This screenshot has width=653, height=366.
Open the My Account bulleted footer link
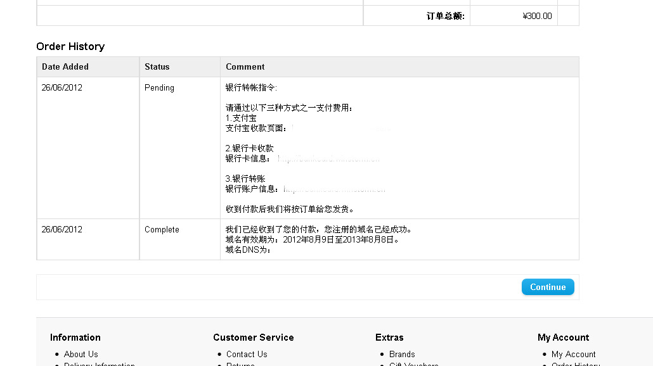click(573, 354)
